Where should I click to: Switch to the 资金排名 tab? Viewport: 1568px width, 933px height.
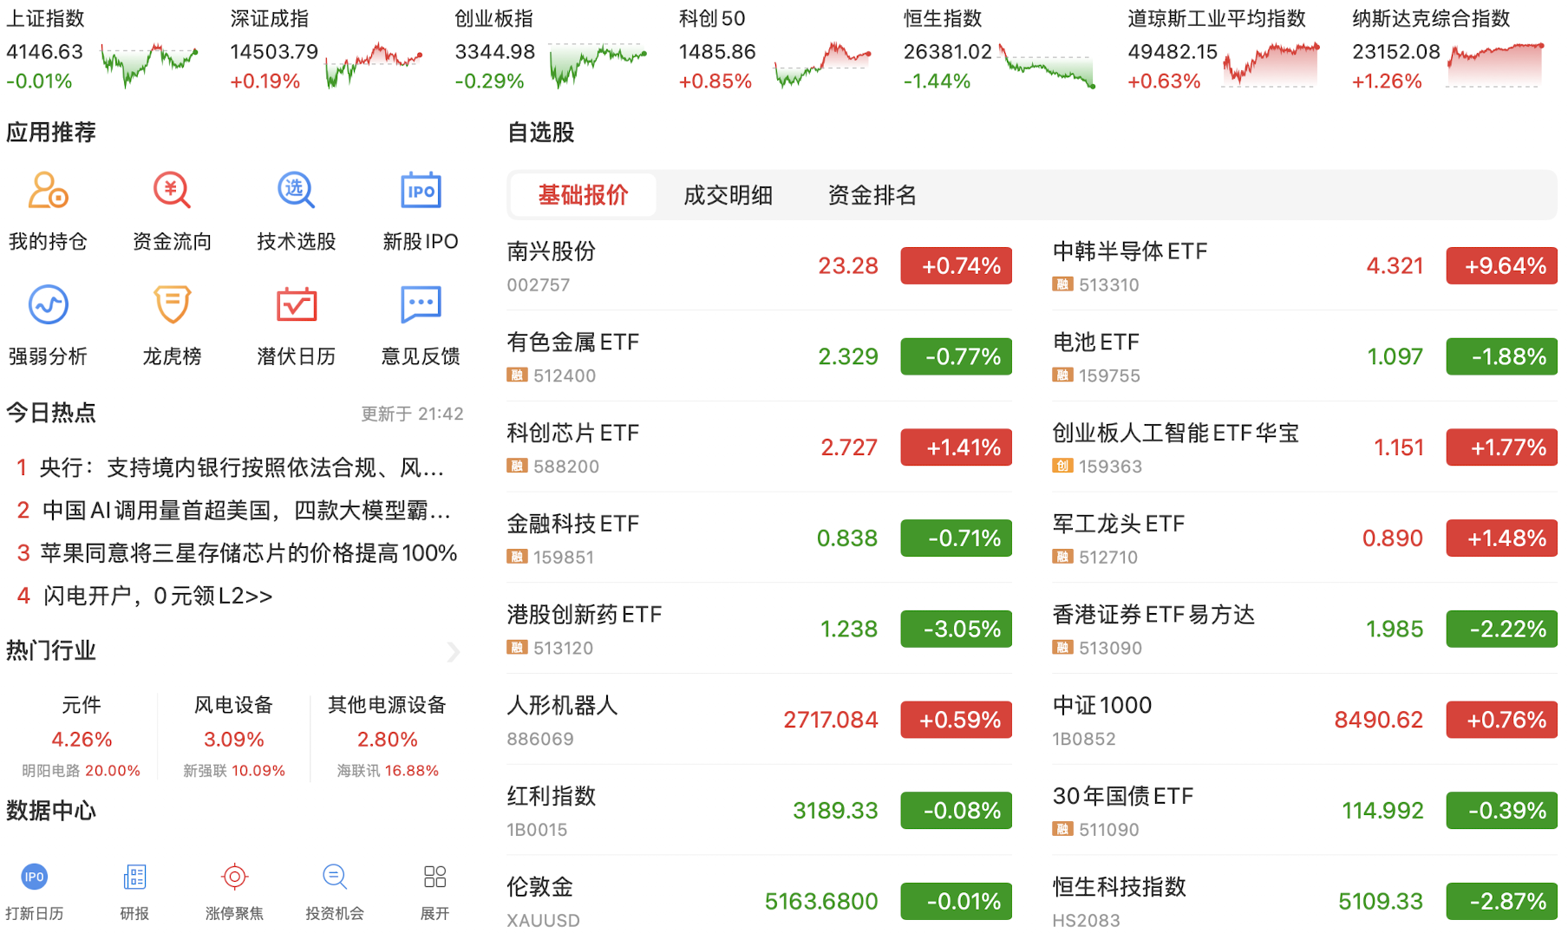(872, 195)
